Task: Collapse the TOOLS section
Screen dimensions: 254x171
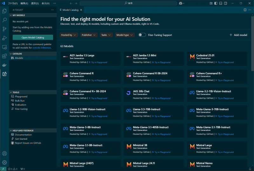Action: point(33,92)
